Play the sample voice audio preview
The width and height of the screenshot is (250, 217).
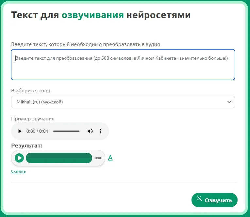pos(20,131)
